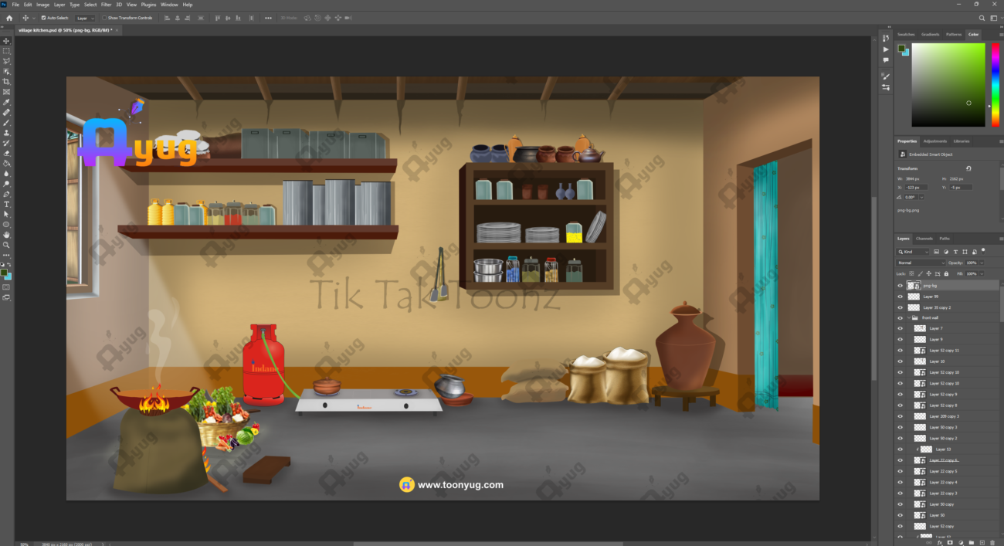Click the Home icon in options bar
Screen dimensions: 1004x546
point(8,18)
